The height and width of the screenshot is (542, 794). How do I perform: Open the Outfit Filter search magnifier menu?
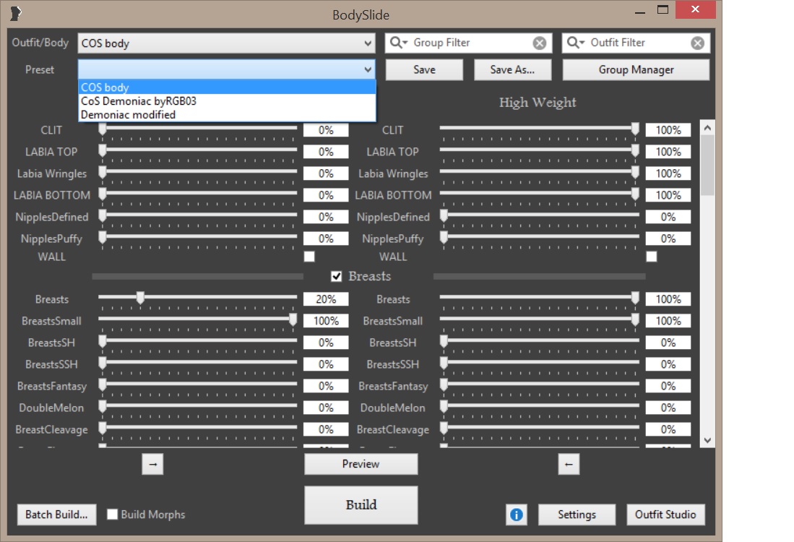576,43
